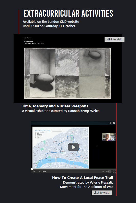Mute the video with the speaker icon
Viewport: 136px width, 203px height.
[40, 171]
